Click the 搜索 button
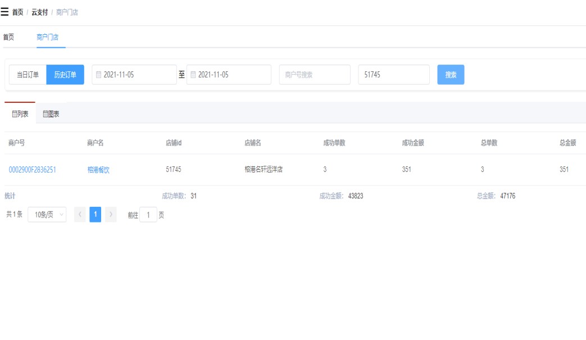 (x=451, y=75)
